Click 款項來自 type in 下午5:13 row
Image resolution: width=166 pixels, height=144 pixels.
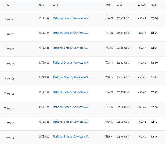pyautogui.click(x=44, y=122)
